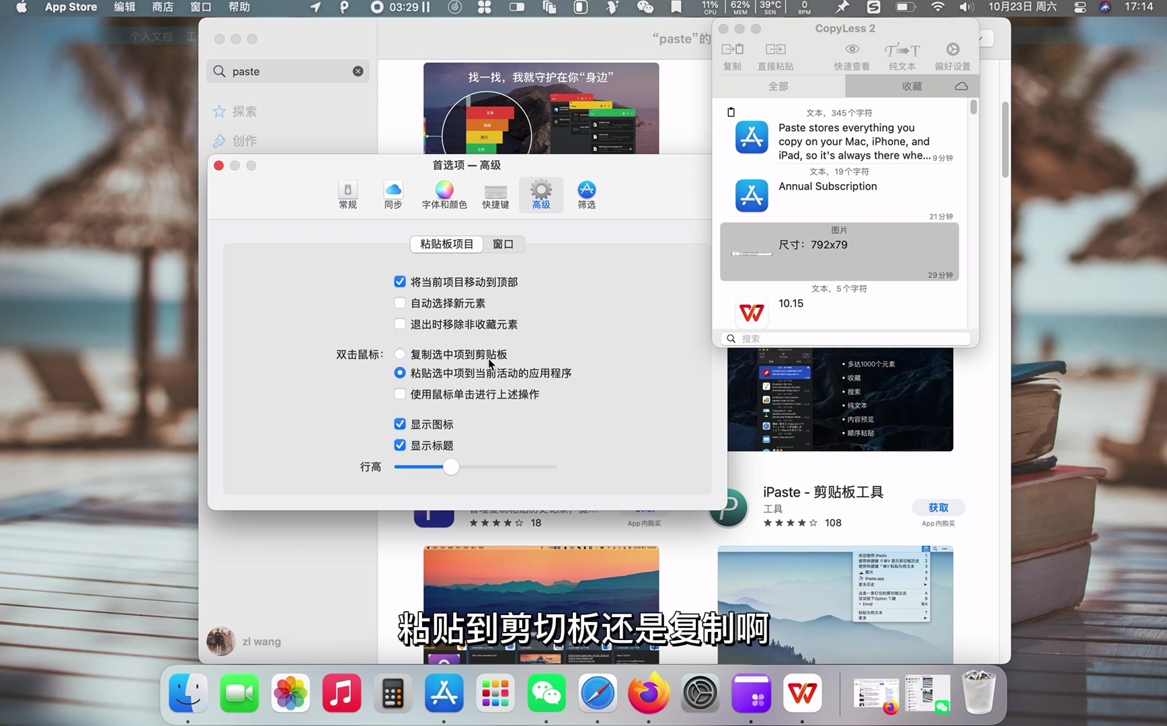Open Launchpad from the Dock
The image size is (1167, 726).
point(495,693)
